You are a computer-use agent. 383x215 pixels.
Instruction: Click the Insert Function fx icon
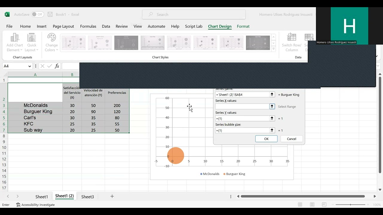pos(57,66)
